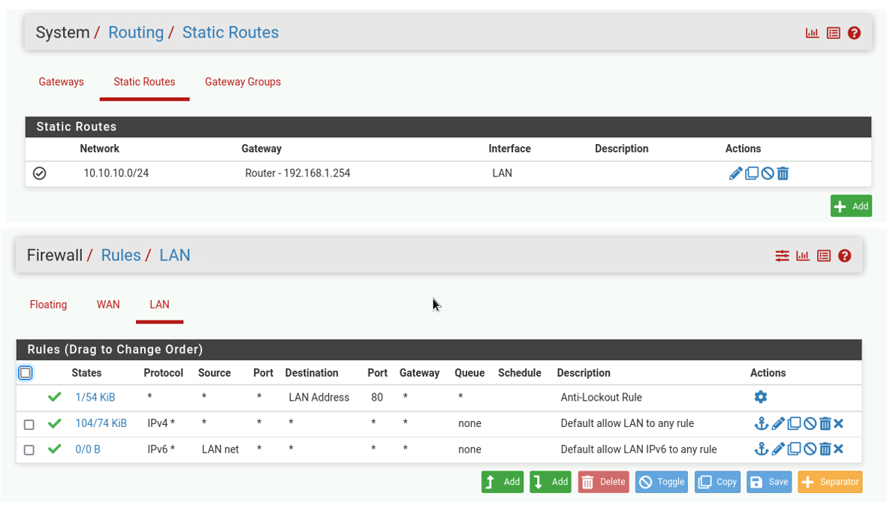Open firewall rules filter options icon
Screen dimensions: 887x517
[x=782, y=256]
